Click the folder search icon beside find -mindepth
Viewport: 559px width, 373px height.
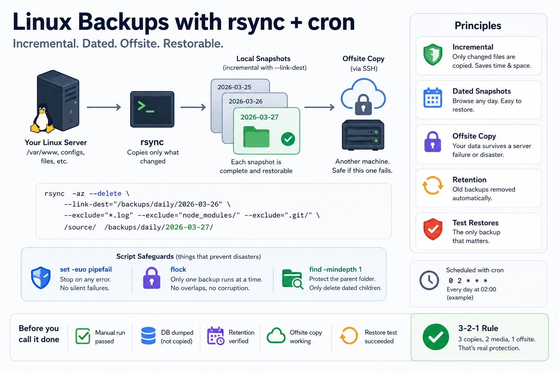pos(293,279)
